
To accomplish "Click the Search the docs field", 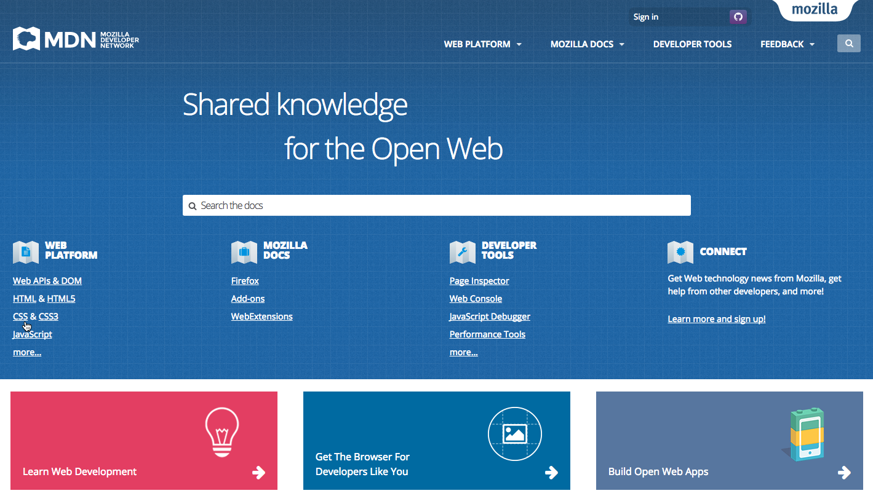I will [436, 205].
